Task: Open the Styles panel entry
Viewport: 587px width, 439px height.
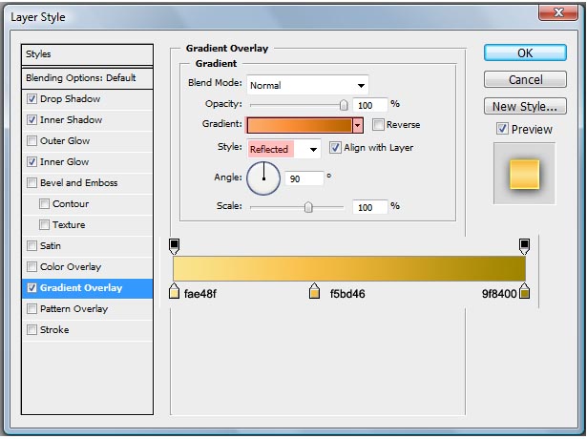Action: pyautogui.click(x=87, y=54)
